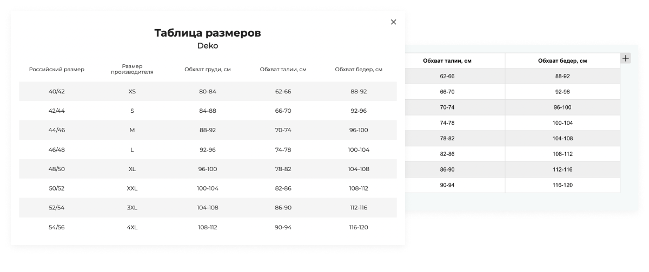Close the size table popup
649x272 pixels.
coord(393,22)
